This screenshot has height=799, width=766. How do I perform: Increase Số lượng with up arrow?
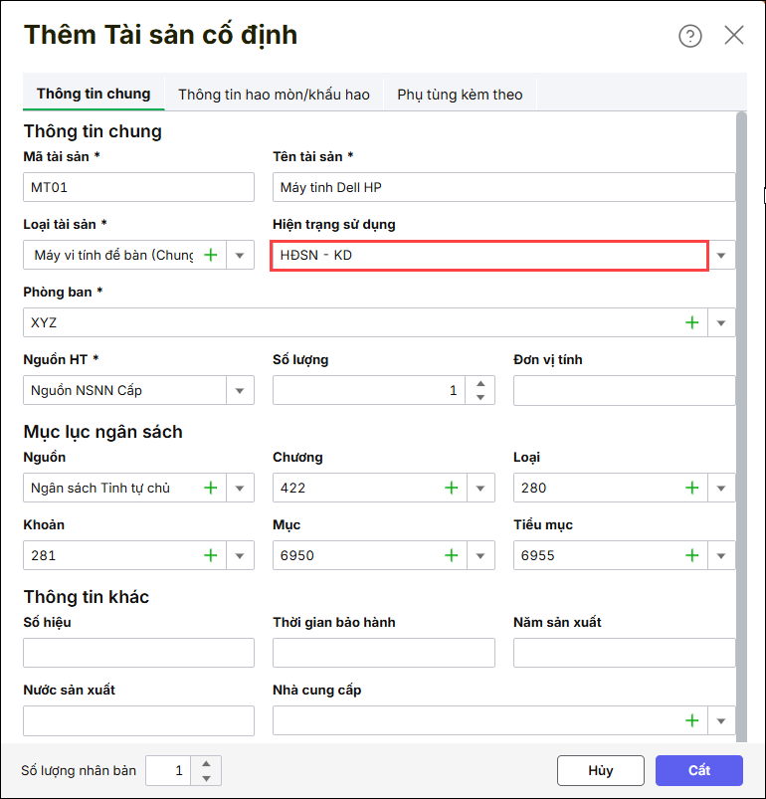pos(480,384)
